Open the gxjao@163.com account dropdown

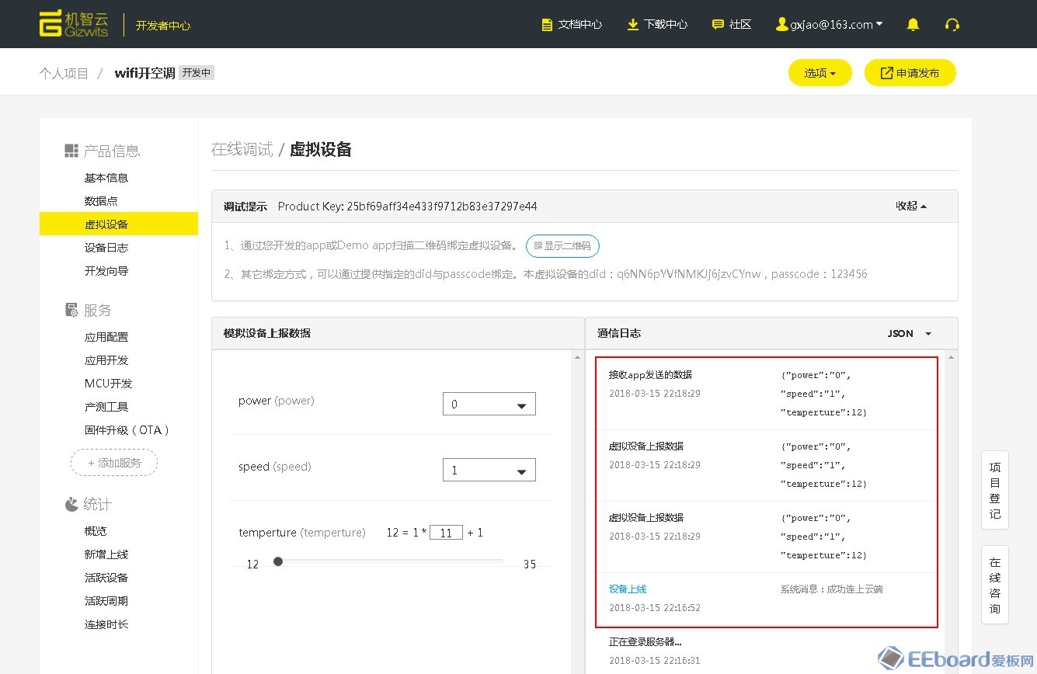pyautogui.click(x=829, y=25)
